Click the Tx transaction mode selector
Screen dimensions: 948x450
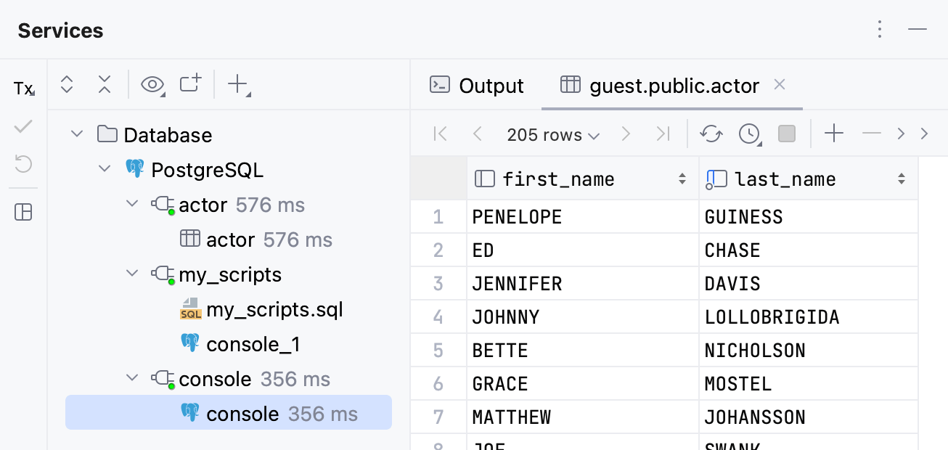(23, 89)
